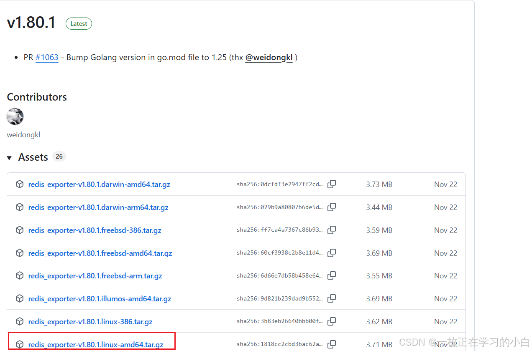Click package icon beside freebsd-amd64 tarball

(20, 253)
